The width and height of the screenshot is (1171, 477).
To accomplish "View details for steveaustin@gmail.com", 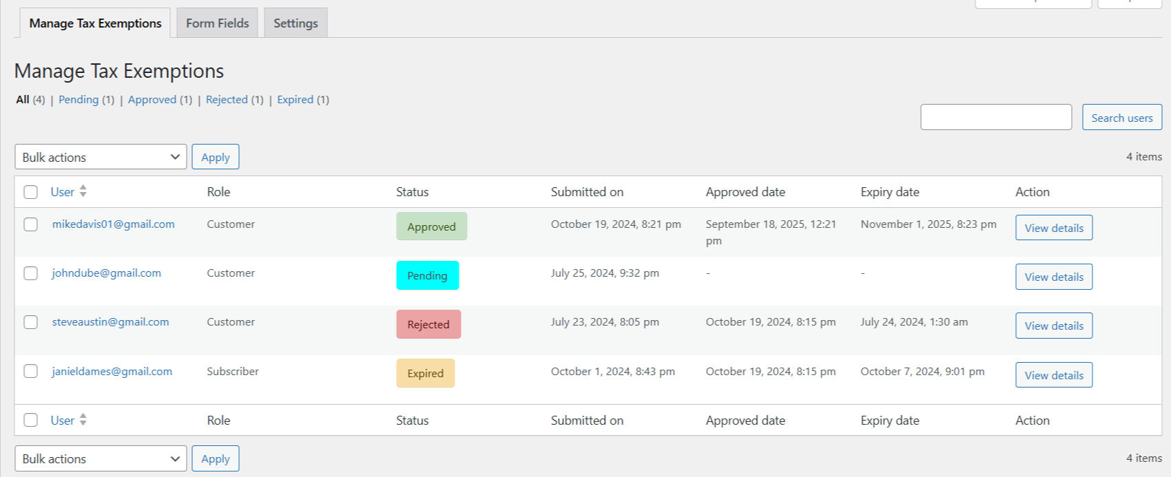I will click(1053, 326).
